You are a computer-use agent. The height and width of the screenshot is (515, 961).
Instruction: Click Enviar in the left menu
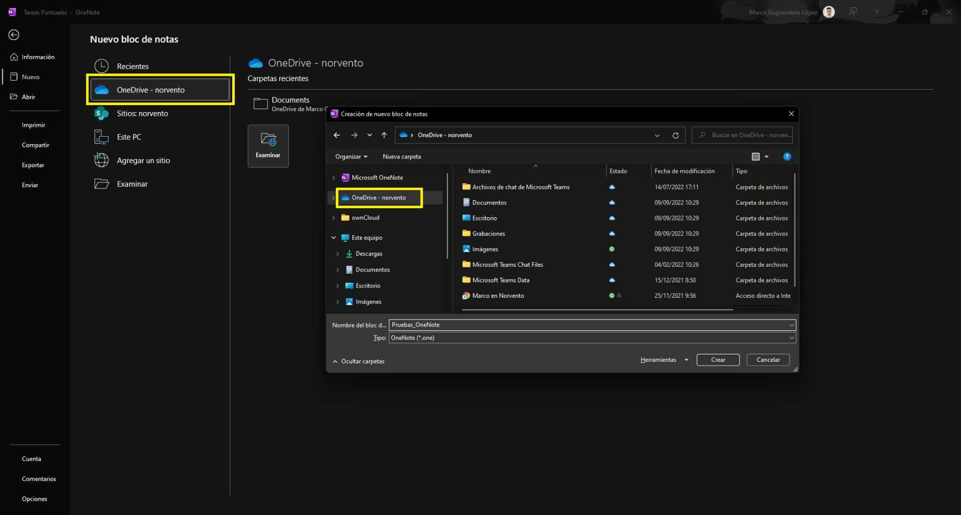point(30,185)
